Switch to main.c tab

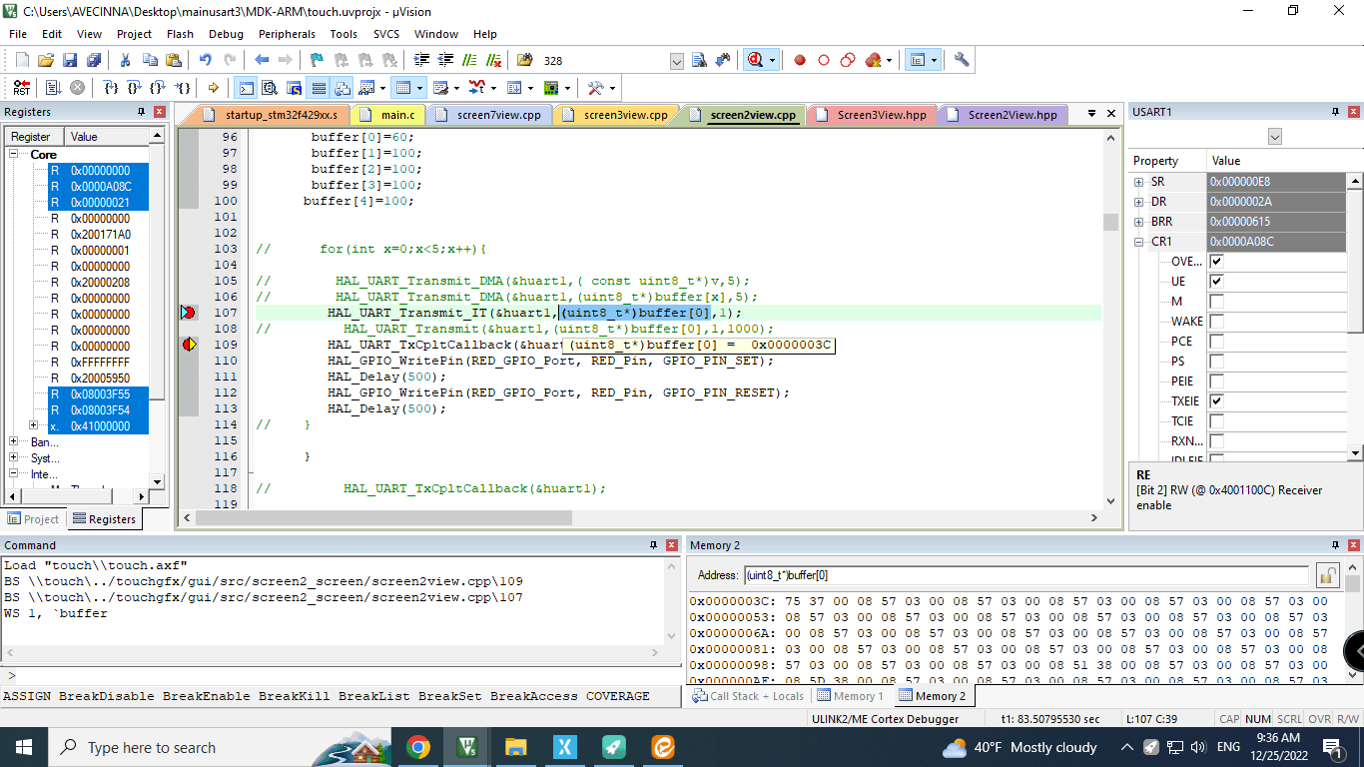pos(388,115)
